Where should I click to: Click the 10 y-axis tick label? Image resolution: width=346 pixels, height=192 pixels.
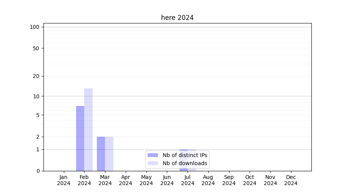click(36, 96)
